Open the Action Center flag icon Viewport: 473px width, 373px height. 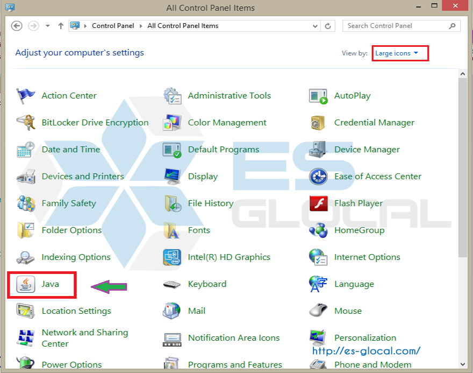point(25,96)
